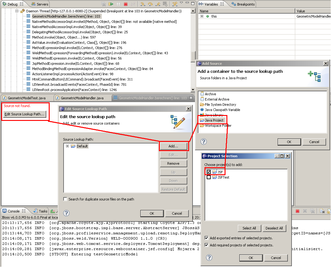331x268 pixels.
Task: Click the Scroll Lock console icon
Action: point(329,211)
